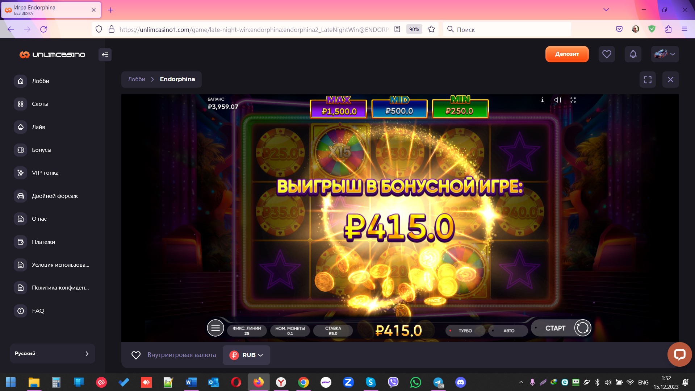Viewport: 695px width, 391px height.
Task: Add game to favorites below the slot
Action: 136,355
